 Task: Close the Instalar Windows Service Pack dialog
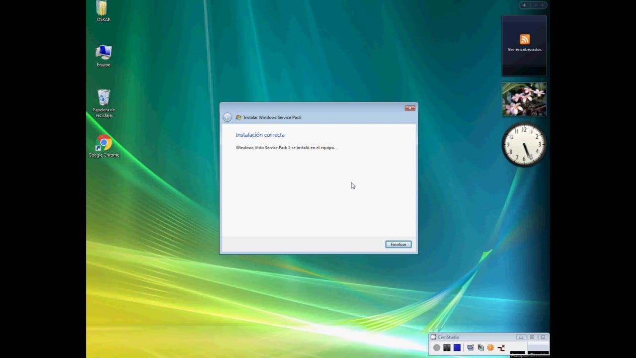pyautogui.click(x=410, y=108)
